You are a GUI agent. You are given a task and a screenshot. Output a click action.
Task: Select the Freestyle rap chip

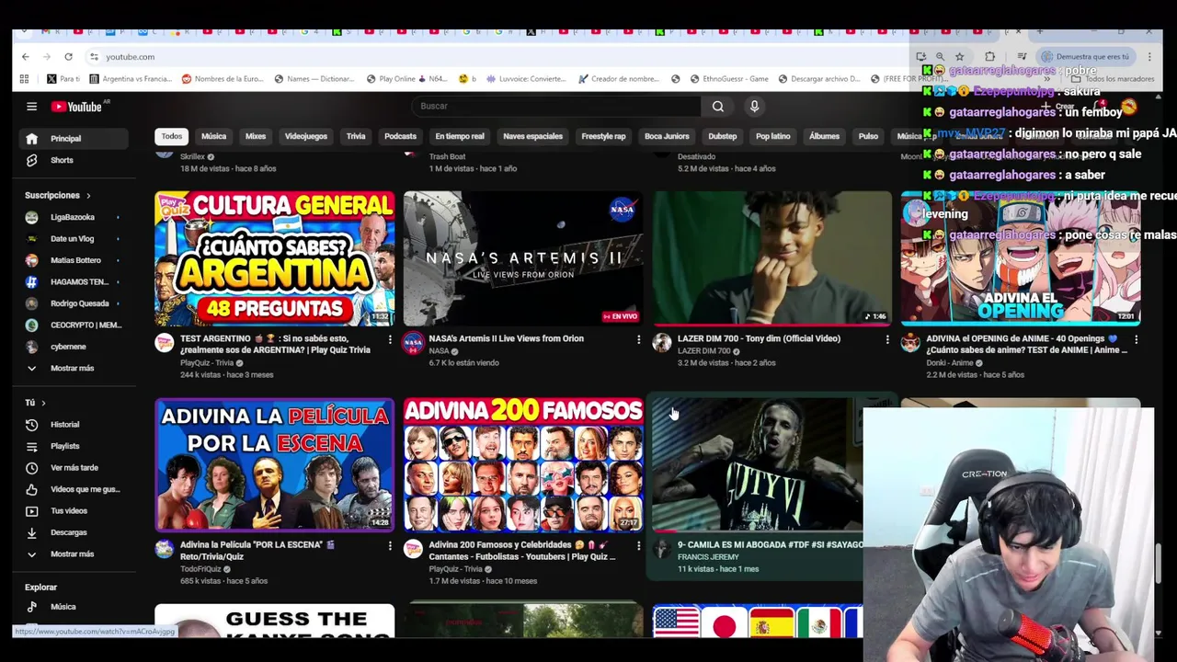[603, 136]
